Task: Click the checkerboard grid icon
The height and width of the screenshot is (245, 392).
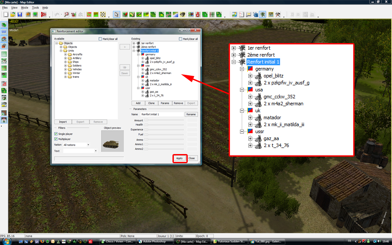Action: [103, 14]
